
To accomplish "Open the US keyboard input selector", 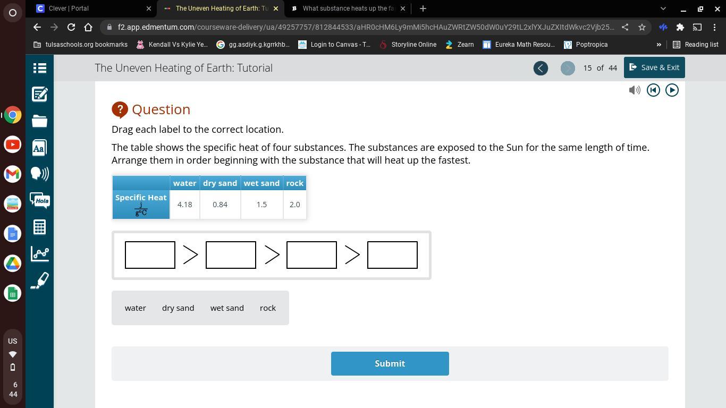I will pyautogui.click(x=13, y=341).
